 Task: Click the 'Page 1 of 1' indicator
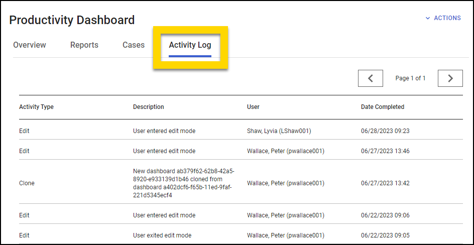tap(410, 78)
